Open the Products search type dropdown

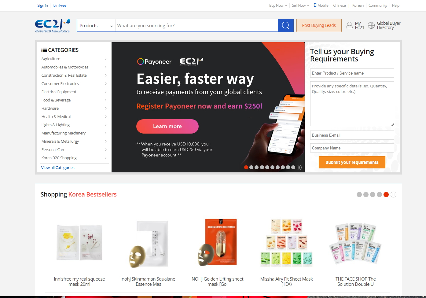tap(96, 26)
